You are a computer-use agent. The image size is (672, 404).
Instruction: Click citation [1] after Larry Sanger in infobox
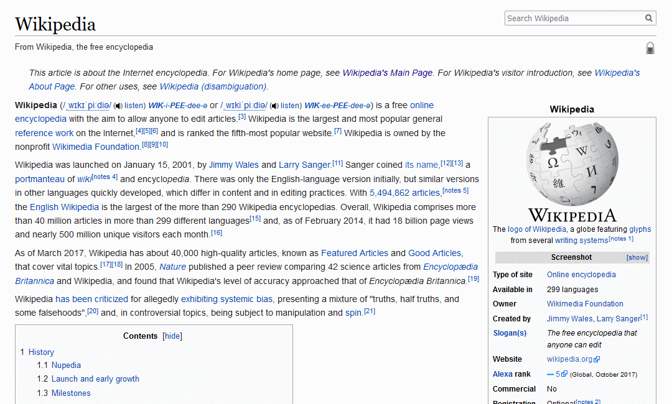[645, 317]
